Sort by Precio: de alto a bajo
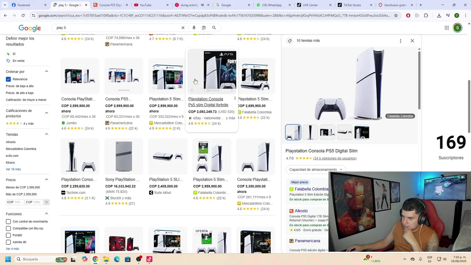Screen dimensions: 471x265 [x=20, y=93]
